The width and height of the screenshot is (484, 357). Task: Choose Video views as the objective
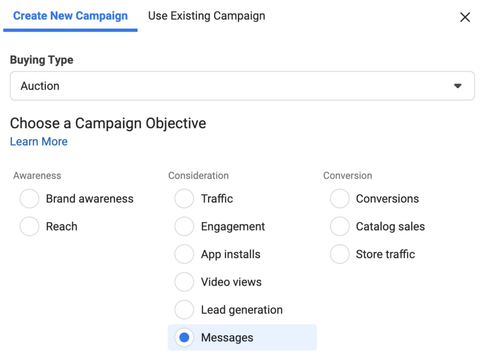[x=184, y=282]
